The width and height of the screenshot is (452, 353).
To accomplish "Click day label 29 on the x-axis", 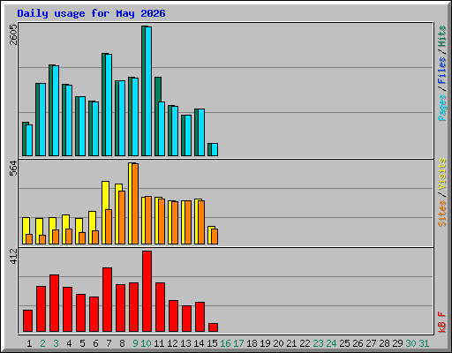I will point(397,343).
